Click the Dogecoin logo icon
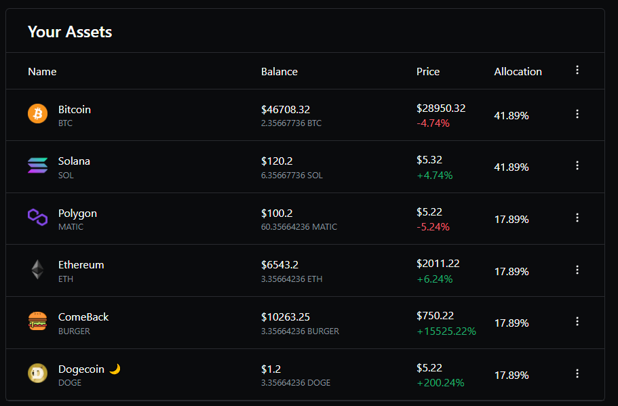Screen dimensions: 618x406 point(37,373)
